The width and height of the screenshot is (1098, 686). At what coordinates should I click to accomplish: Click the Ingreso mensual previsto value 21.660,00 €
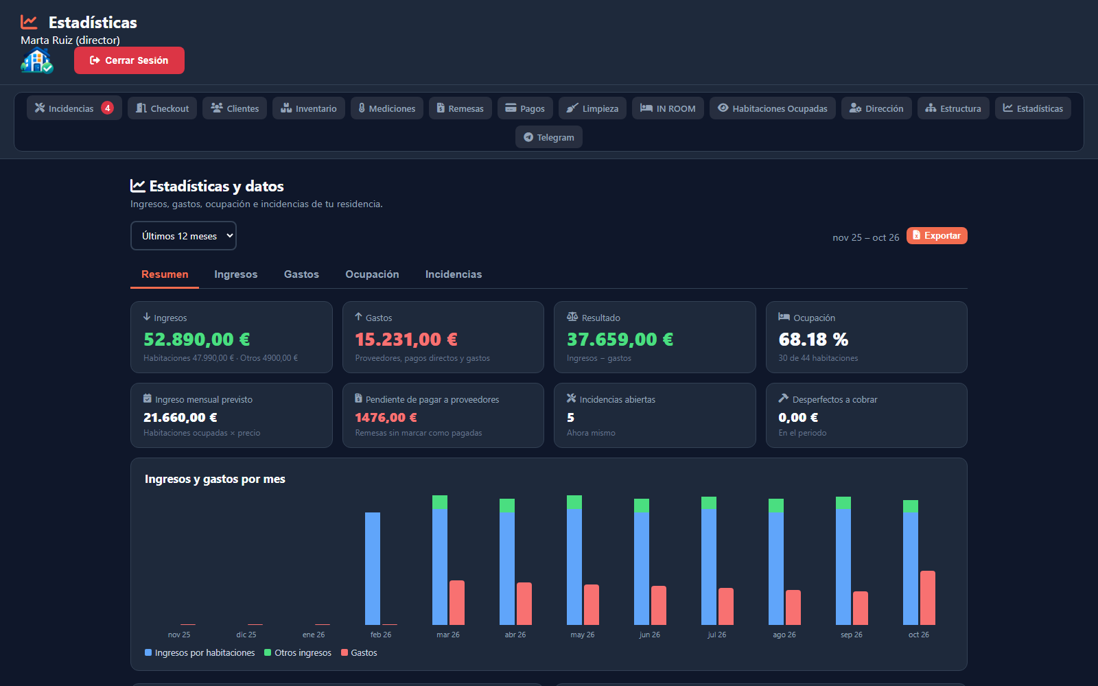pyautogui.click(x=180, y=417)
